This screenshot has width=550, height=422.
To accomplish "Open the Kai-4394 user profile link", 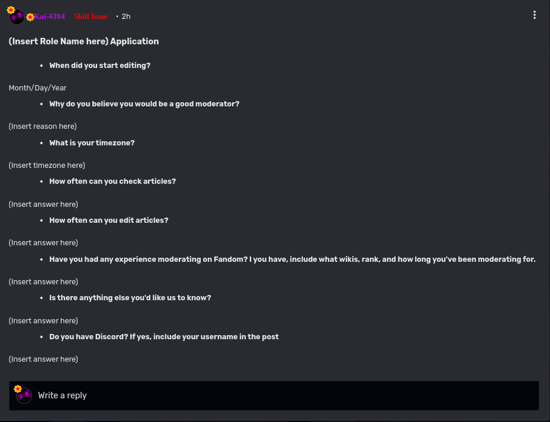I will tap(50, 17).
